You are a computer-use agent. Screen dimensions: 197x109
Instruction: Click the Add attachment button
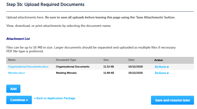pos(13,89)
